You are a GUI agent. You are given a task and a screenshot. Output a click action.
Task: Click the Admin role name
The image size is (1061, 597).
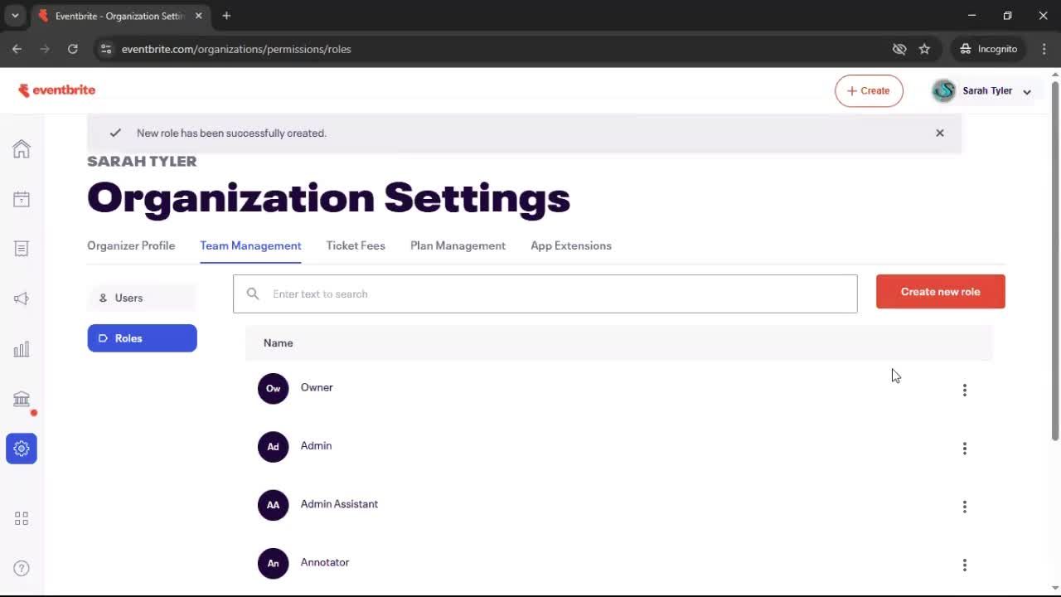click(x=316, y=446)
